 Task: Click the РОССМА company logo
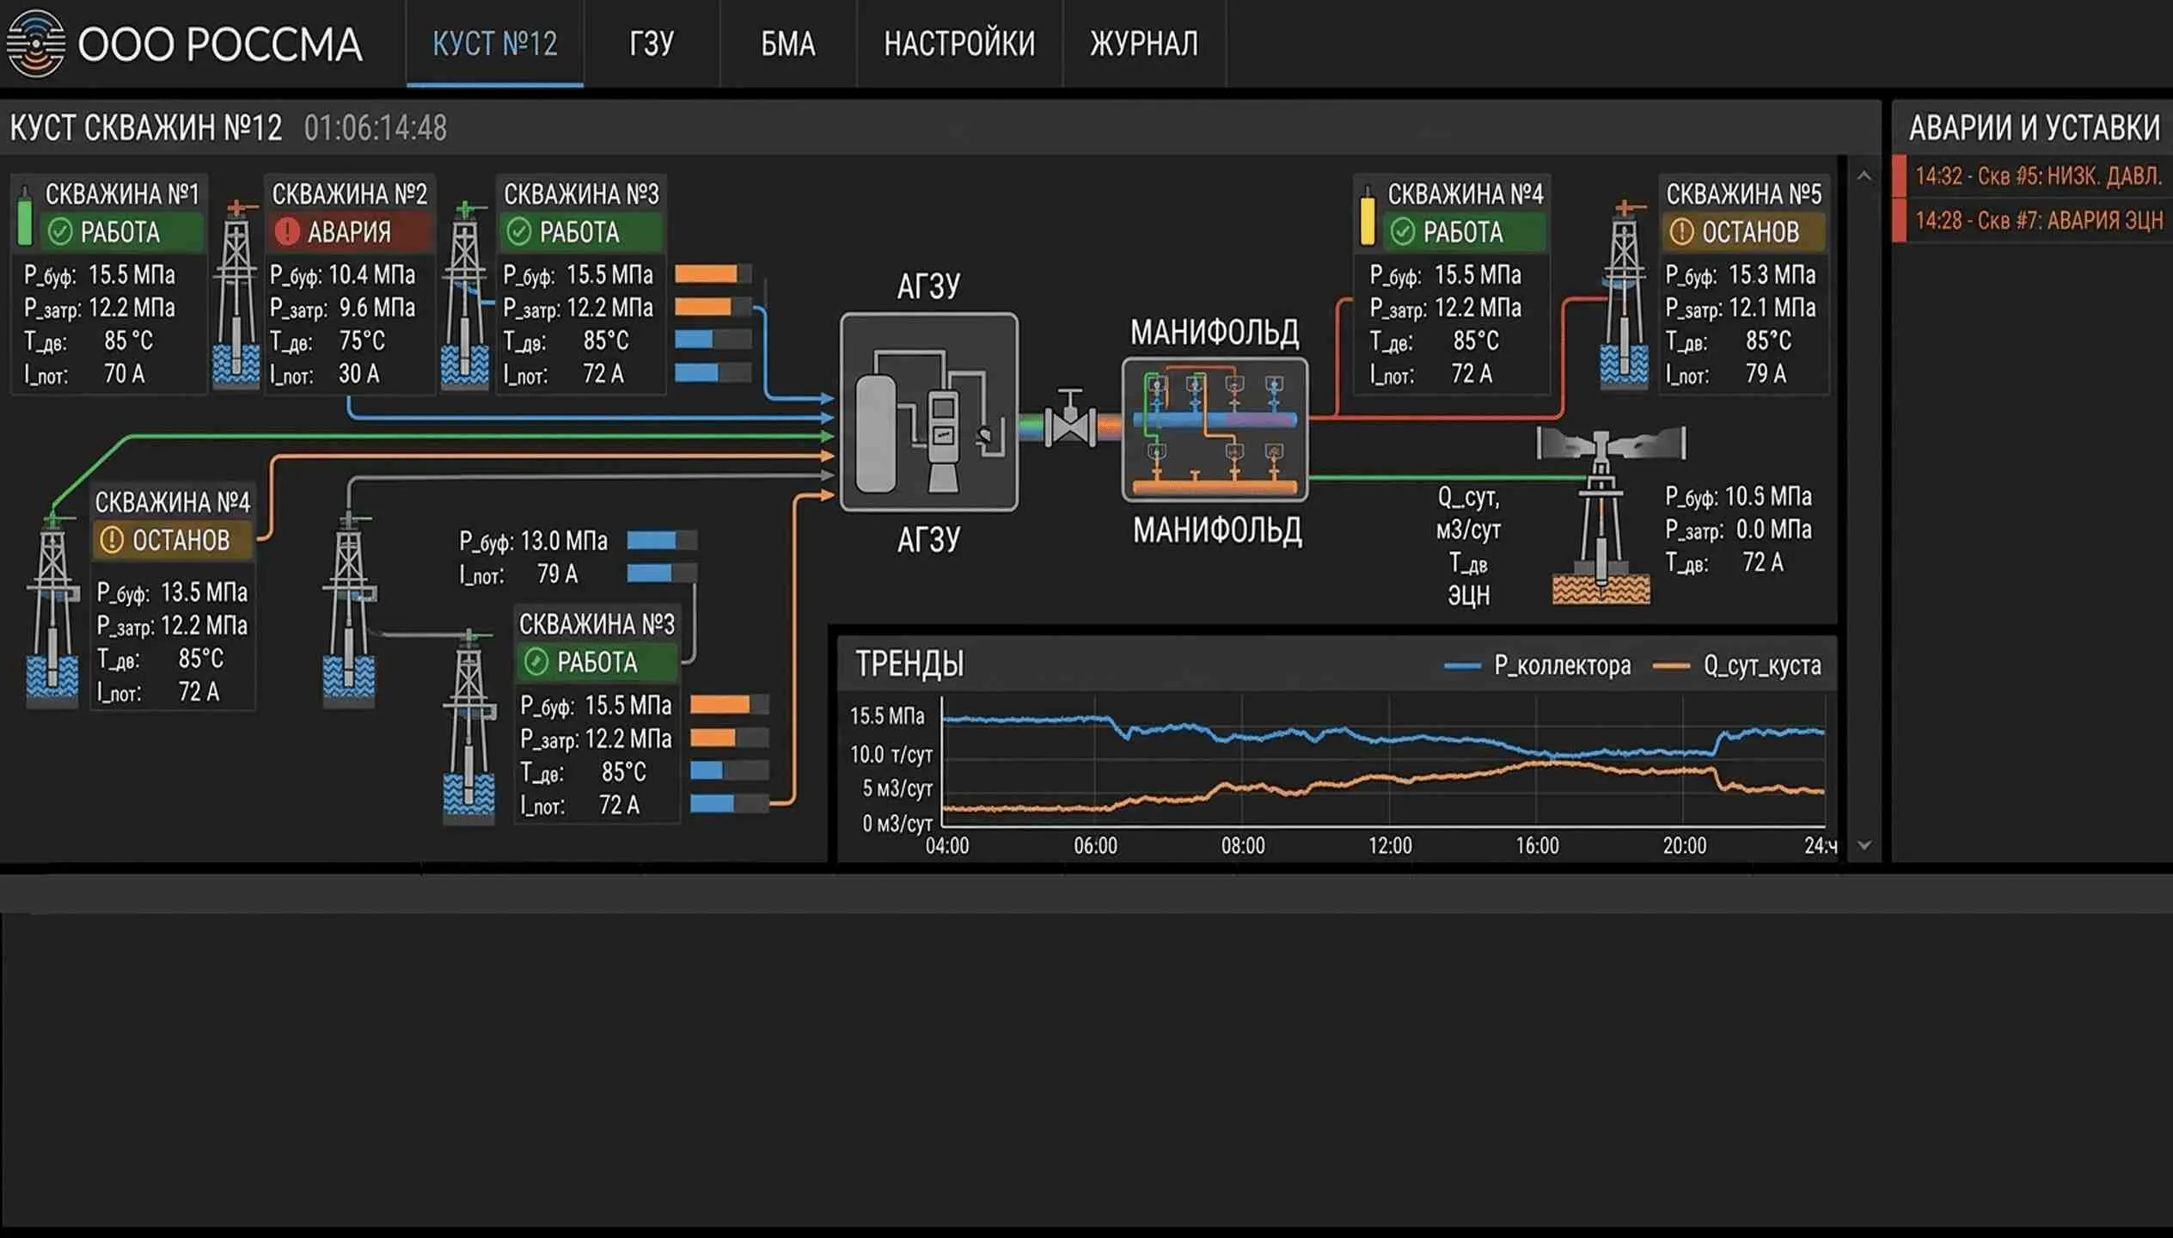click(36, 41)
